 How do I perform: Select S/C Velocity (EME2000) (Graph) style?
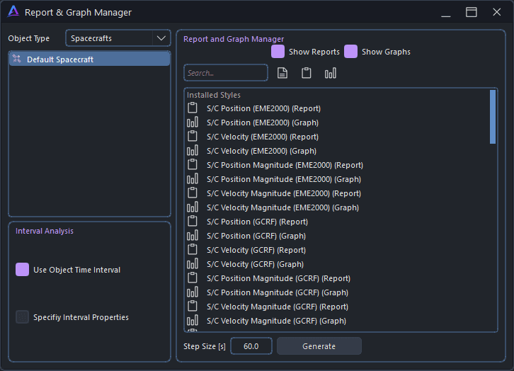[x=338, y=151]
